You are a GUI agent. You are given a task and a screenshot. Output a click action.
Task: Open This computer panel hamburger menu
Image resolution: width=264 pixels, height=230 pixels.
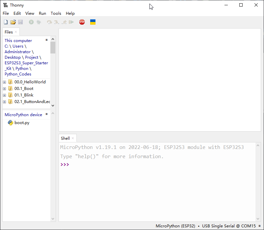tap(47, 40)
